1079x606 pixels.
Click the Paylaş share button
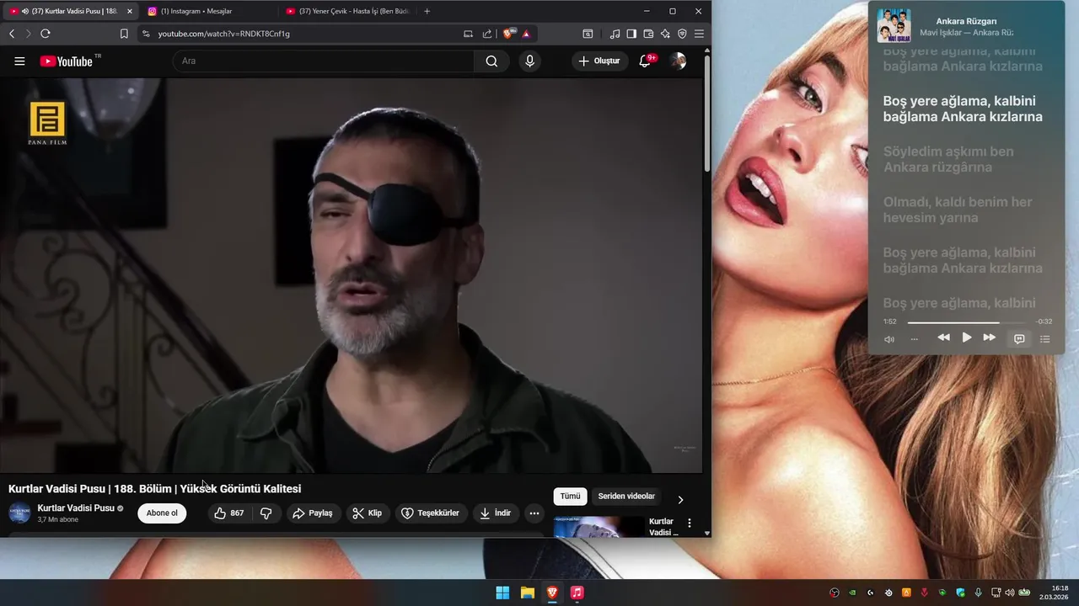(x=313, y=513)
